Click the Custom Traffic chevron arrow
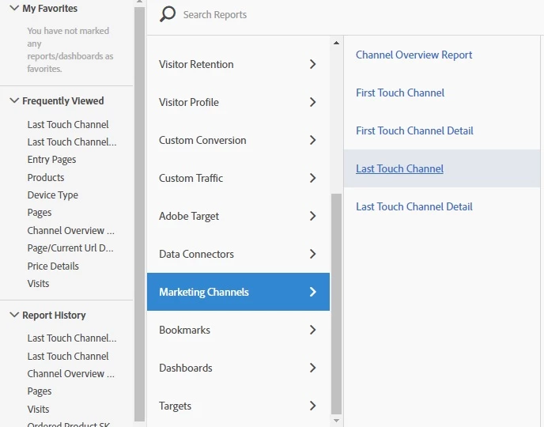The height and width of the screenshot is (427, 544). (x=313, y=178)
